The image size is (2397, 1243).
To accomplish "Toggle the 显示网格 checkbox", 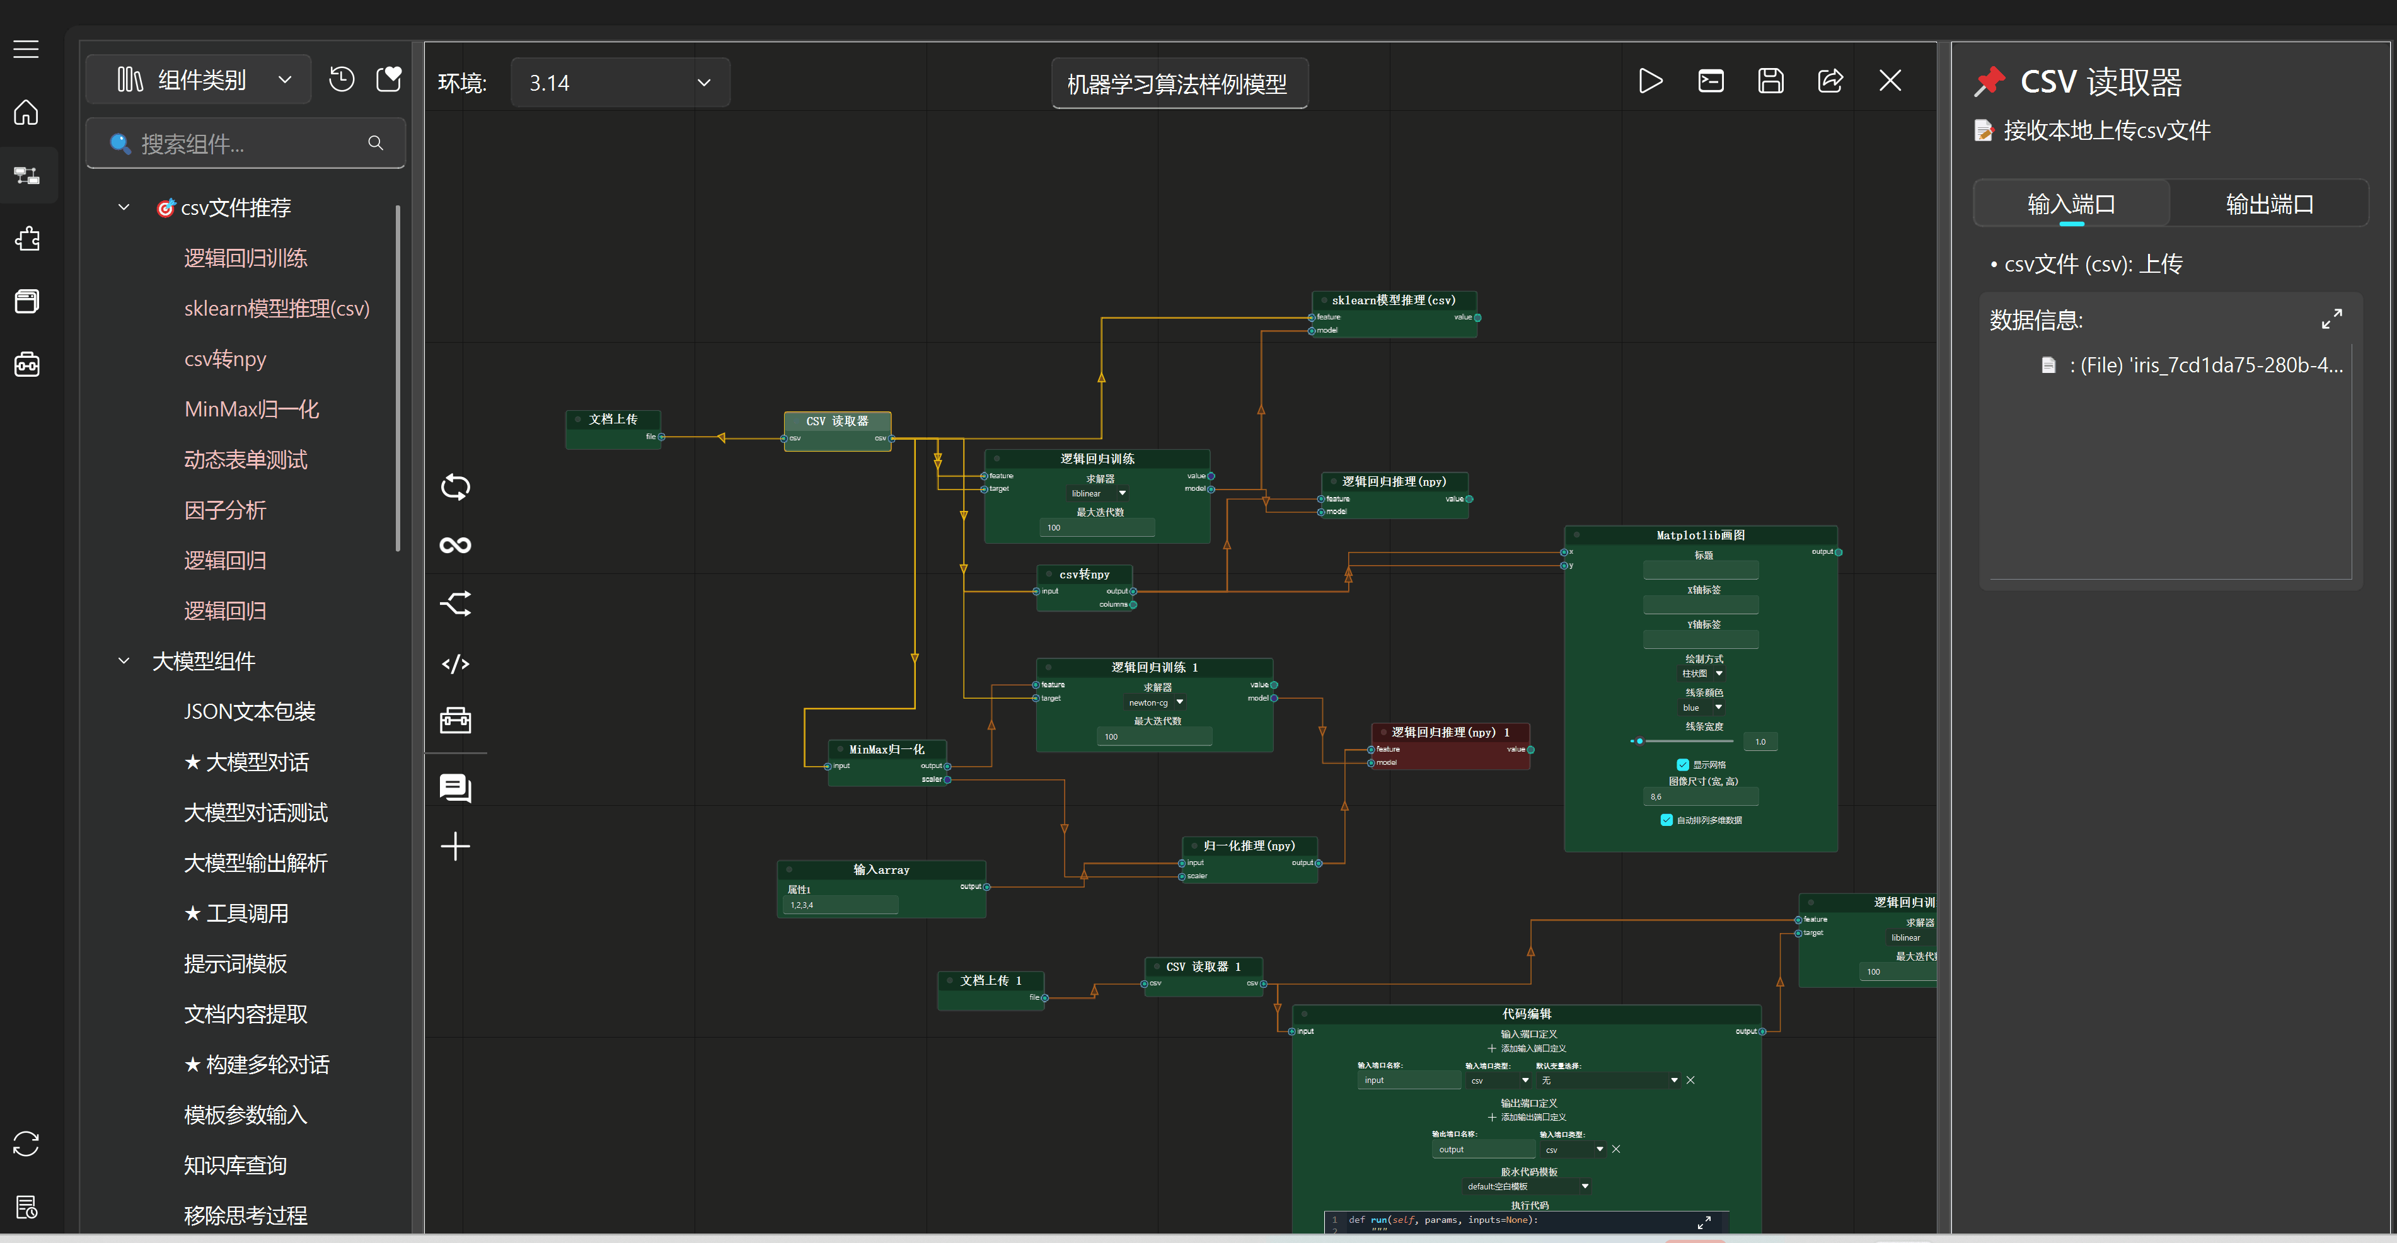I will (1682, 765).
